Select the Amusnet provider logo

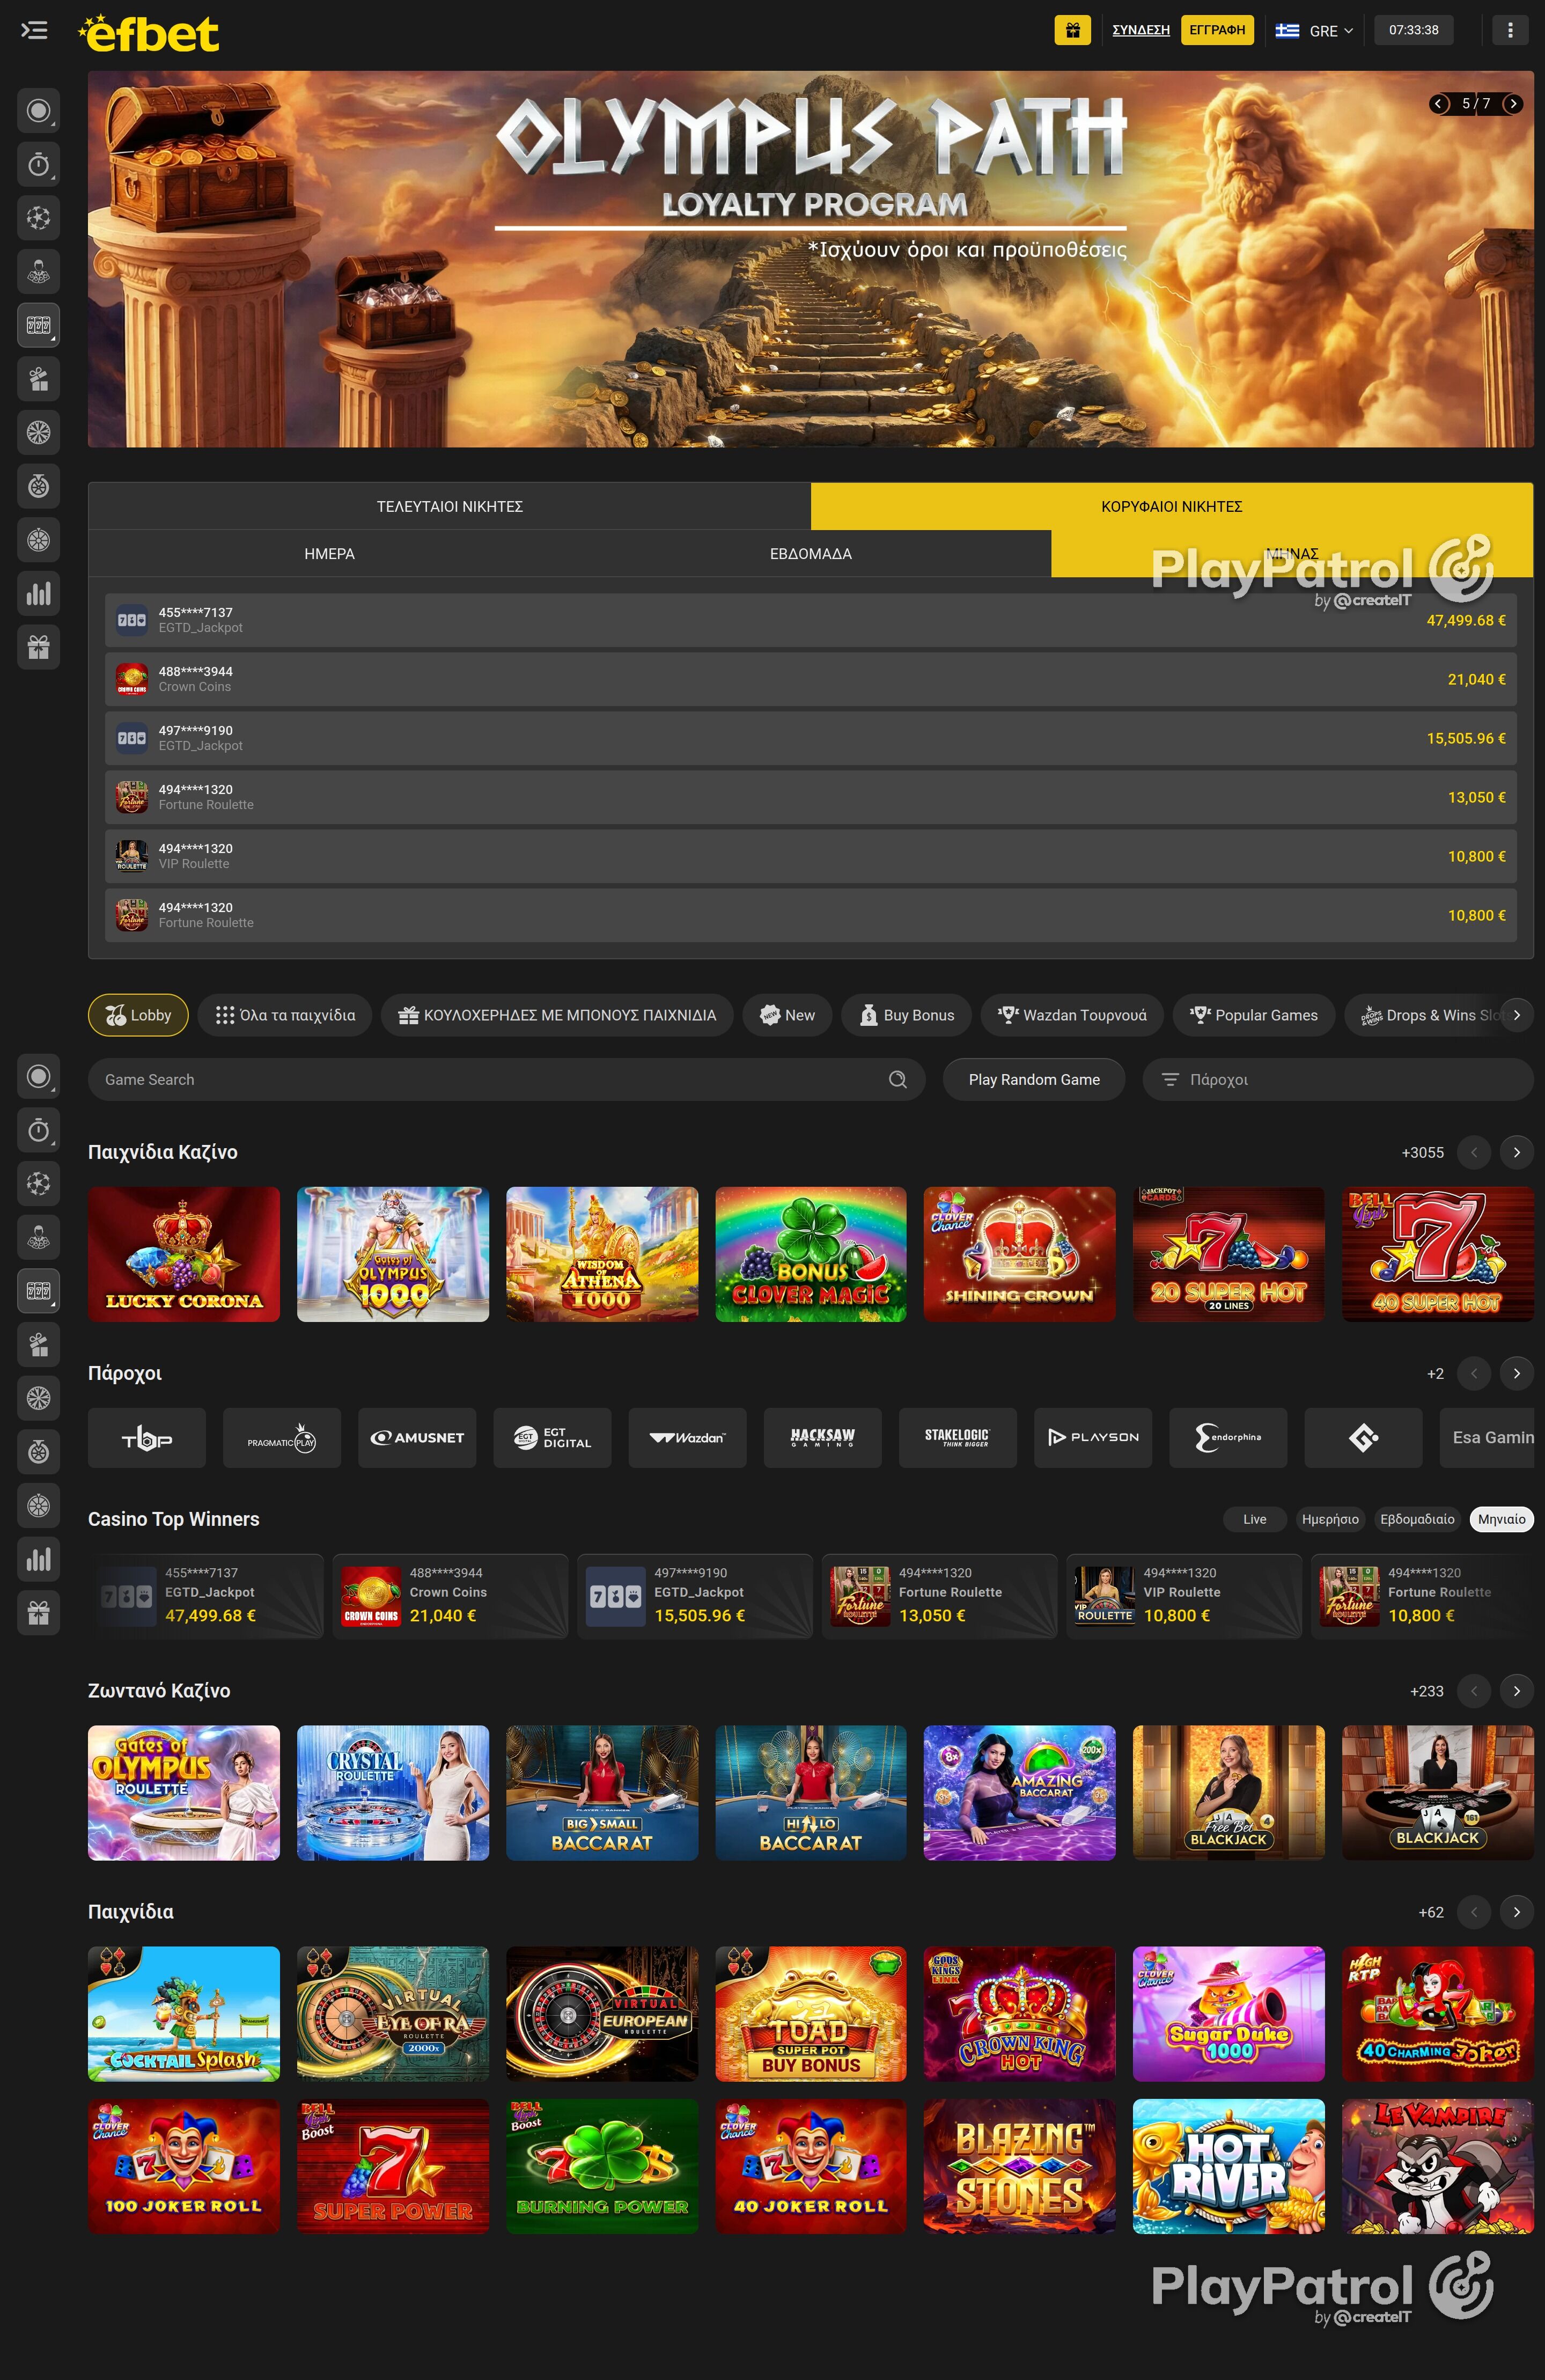click(x=417, y=1438)
